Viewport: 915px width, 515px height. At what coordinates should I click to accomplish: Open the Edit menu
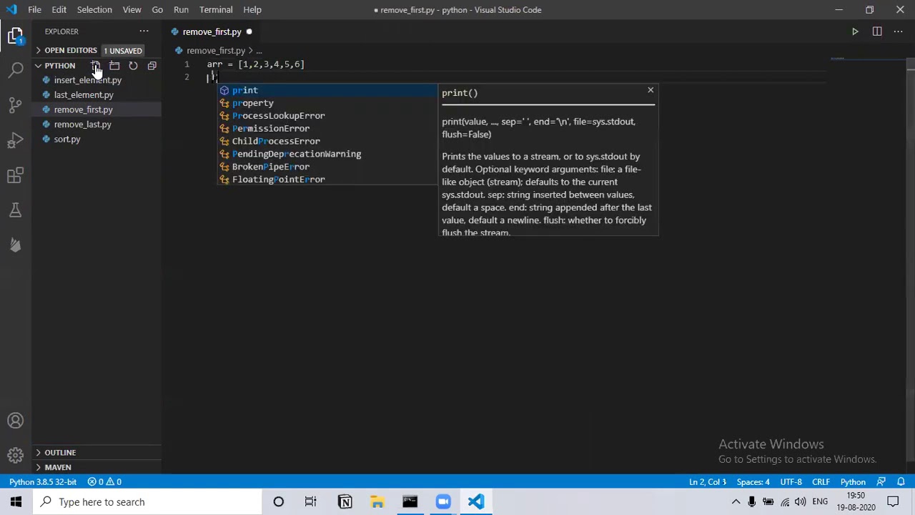59,10
